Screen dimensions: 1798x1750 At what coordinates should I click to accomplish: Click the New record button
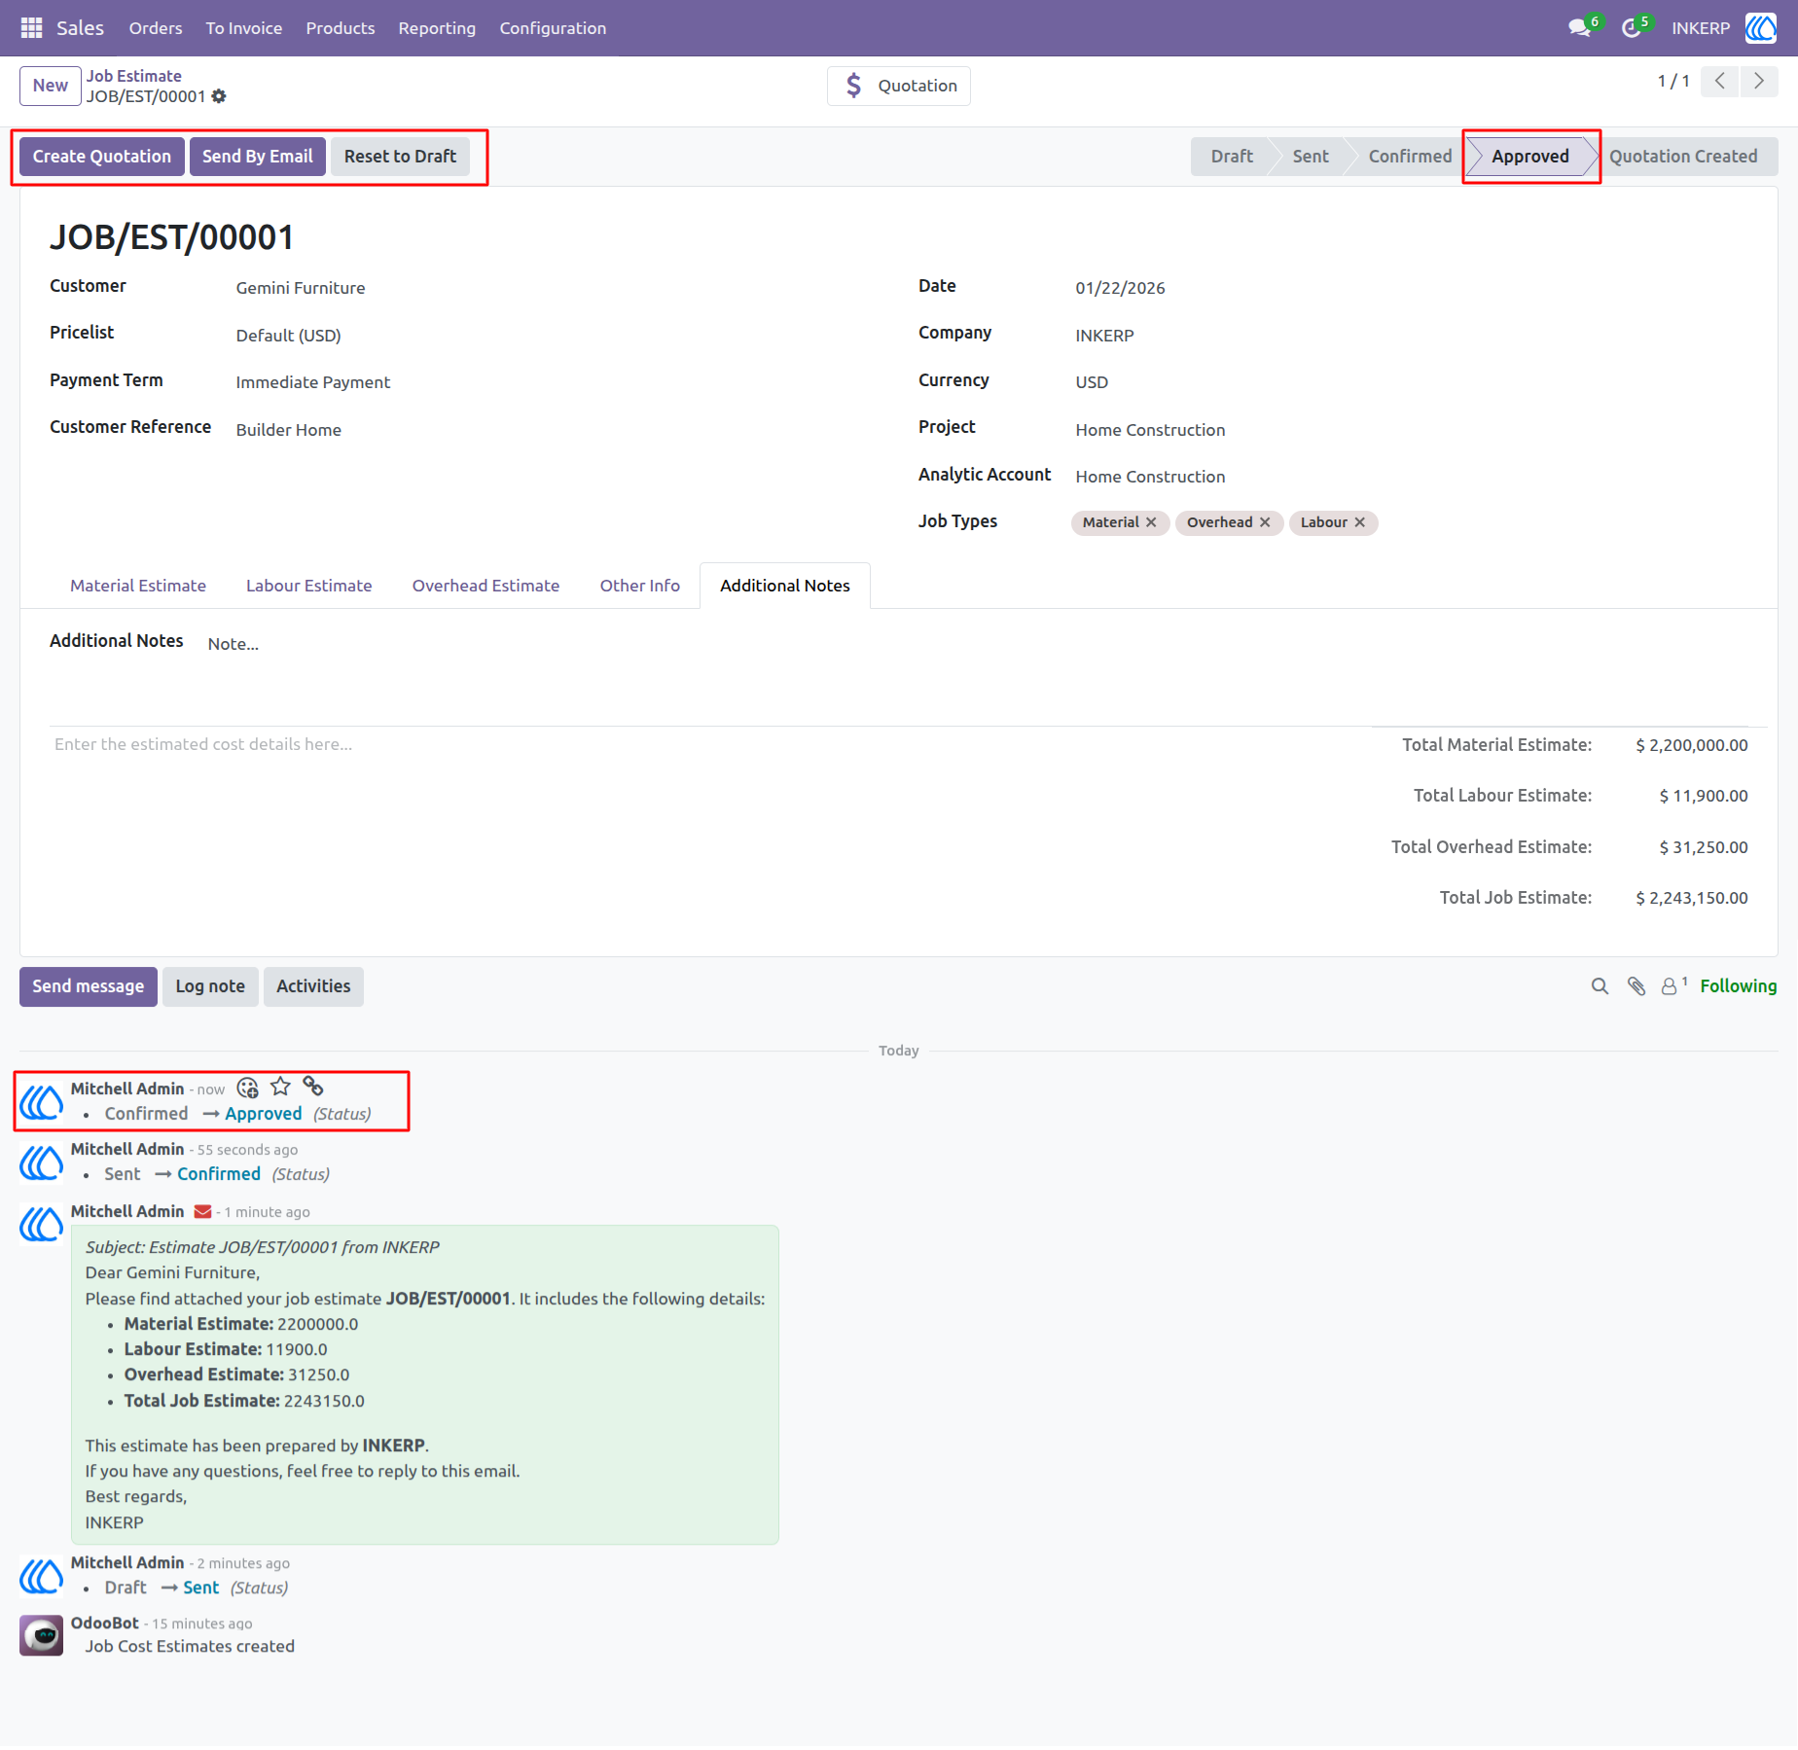coord(51,86)
